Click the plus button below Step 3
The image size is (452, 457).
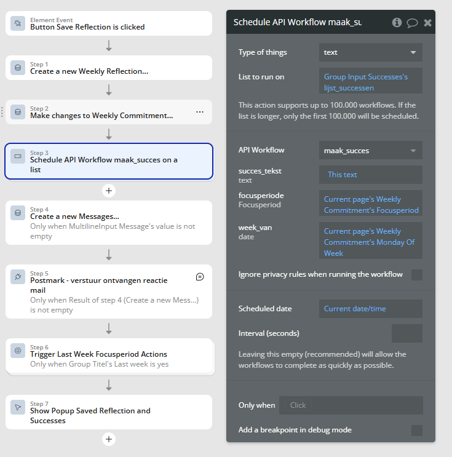point(109,191)
